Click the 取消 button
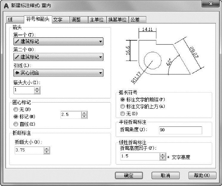The image size is (222, 186). pyautogui.click(x=166, y=176)
